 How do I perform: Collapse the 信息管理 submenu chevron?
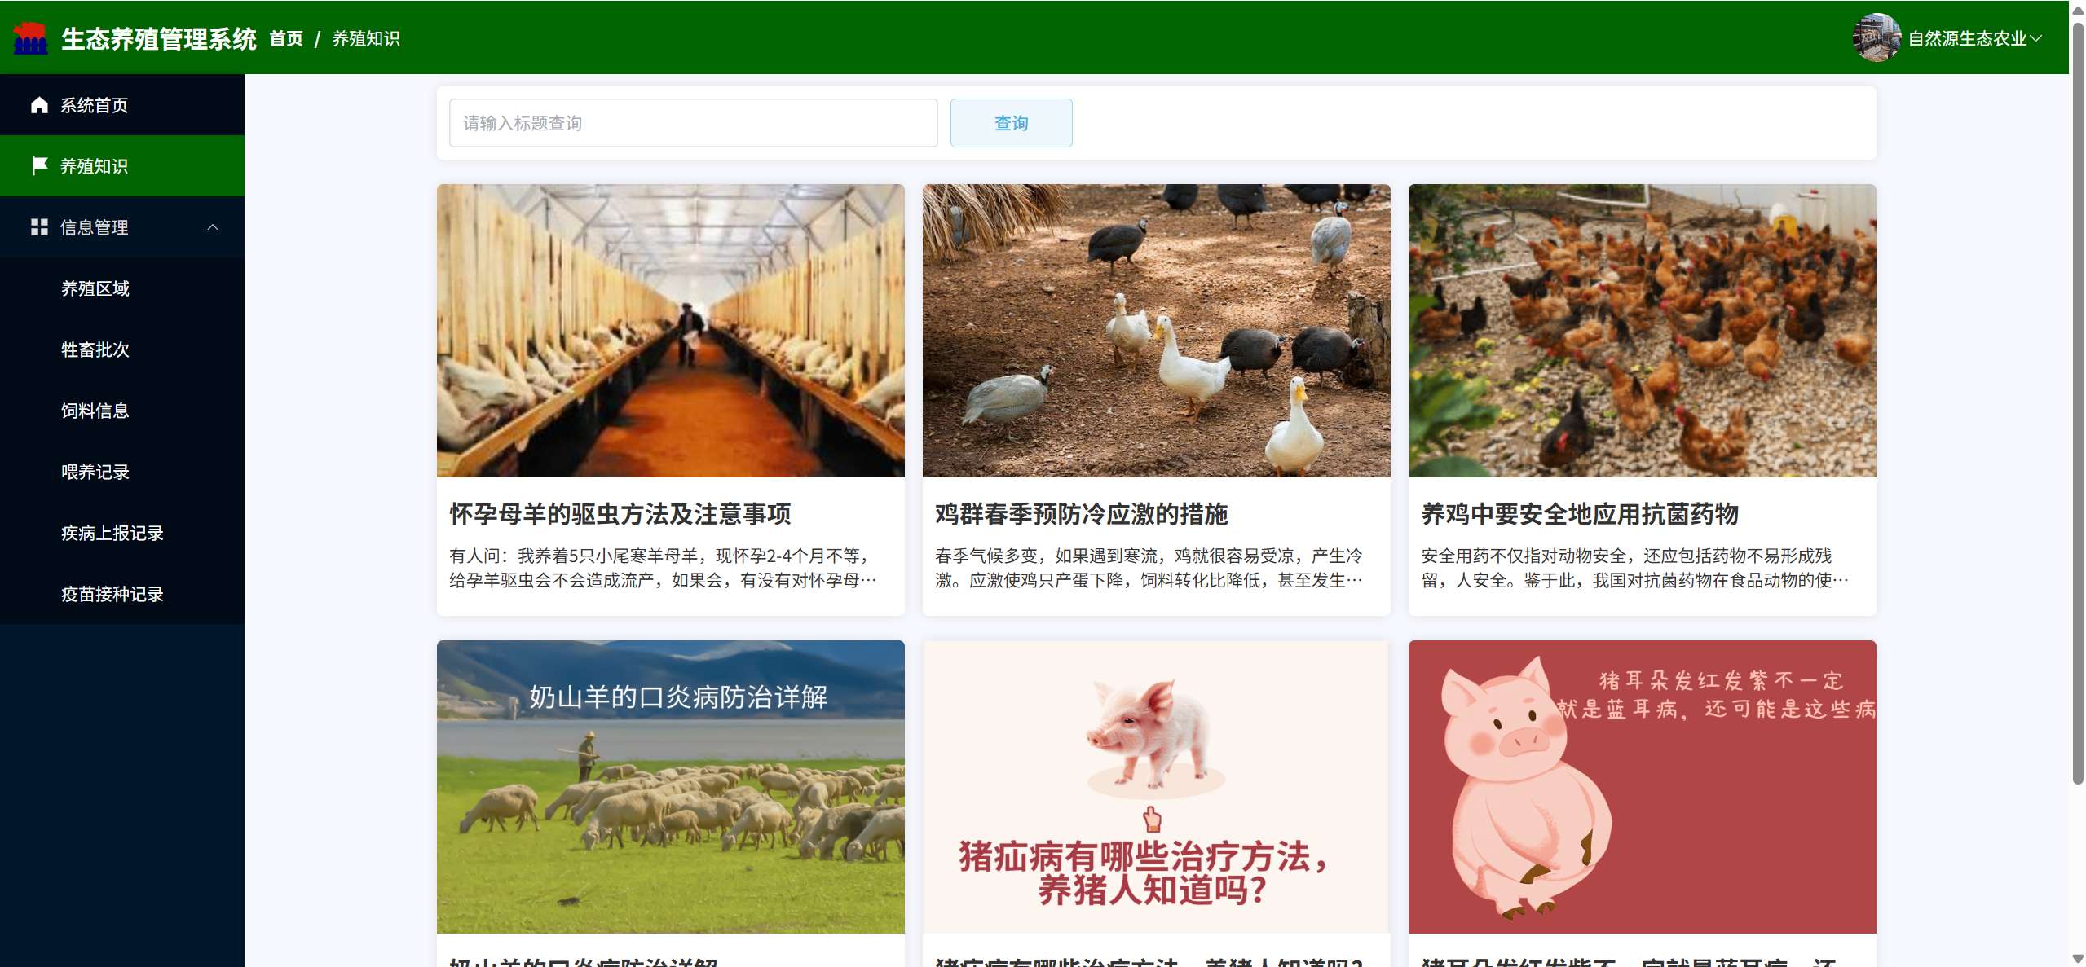pyautogui.click(x=213, y=227)
